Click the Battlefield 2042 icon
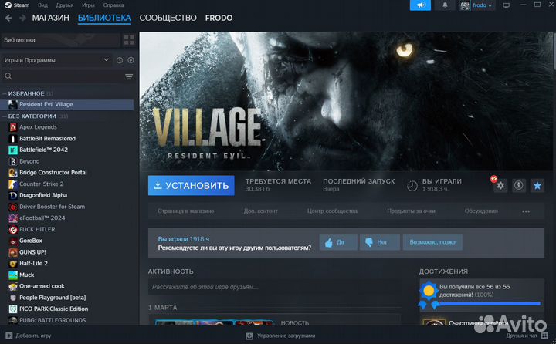This screenshot has height=344, width=556. (13, 150)
